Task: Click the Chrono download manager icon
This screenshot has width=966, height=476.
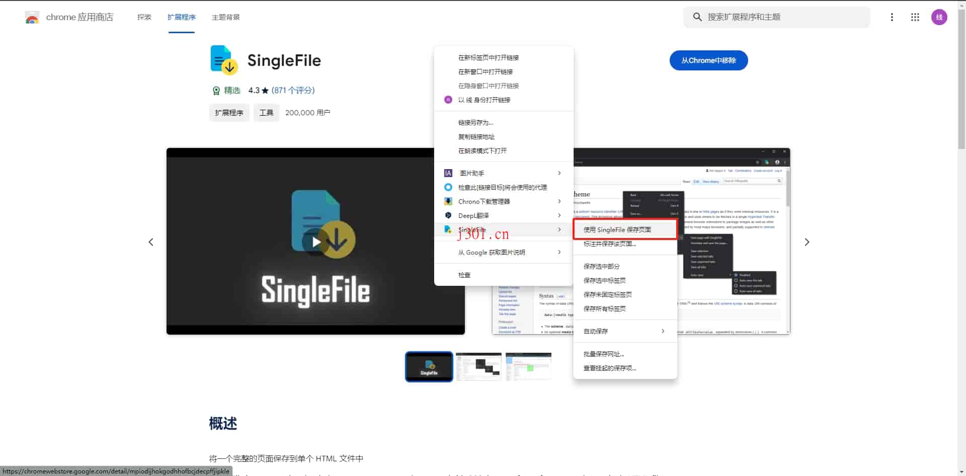Action: coord(448,201)
